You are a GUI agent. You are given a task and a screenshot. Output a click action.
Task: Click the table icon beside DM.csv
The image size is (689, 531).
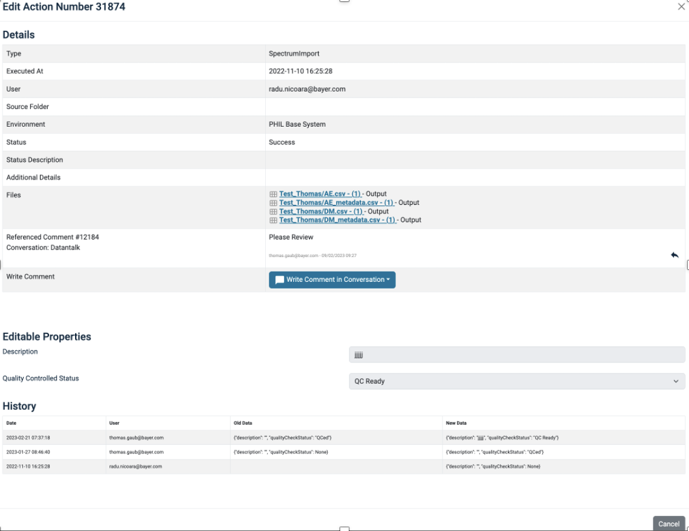tap(273, 212)
